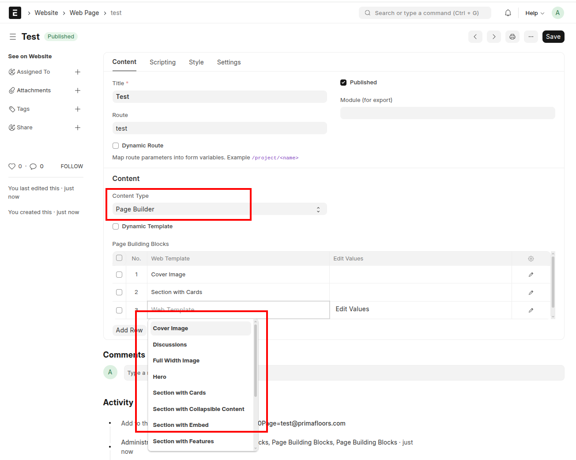Choose Cover Image from template list
Image resolution: width=576 pixels, height=460 pixels.
pyautogui.click(x=201, y=328)
